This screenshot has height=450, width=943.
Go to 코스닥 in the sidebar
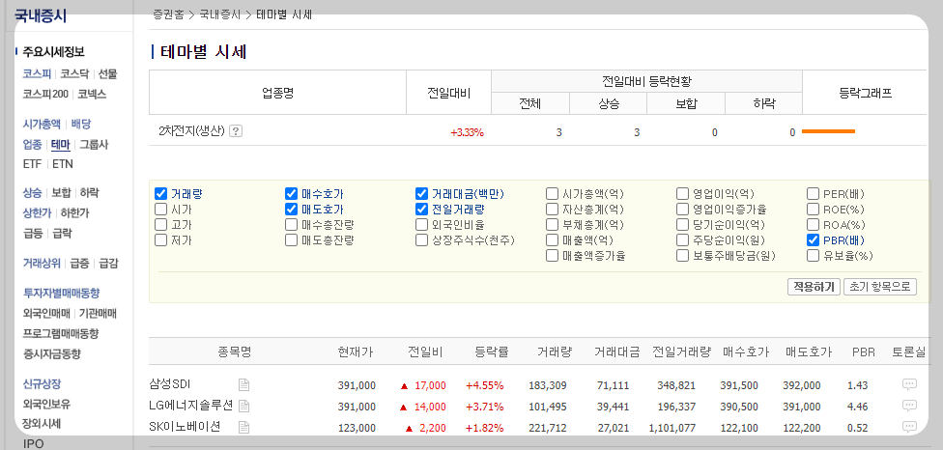[x=74, y=74]
